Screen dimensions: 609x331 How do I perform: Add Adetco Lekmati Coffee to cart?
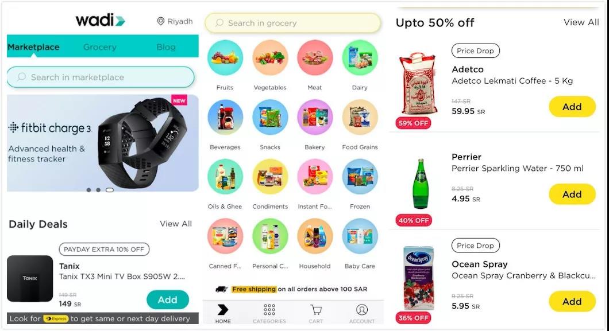572,107
